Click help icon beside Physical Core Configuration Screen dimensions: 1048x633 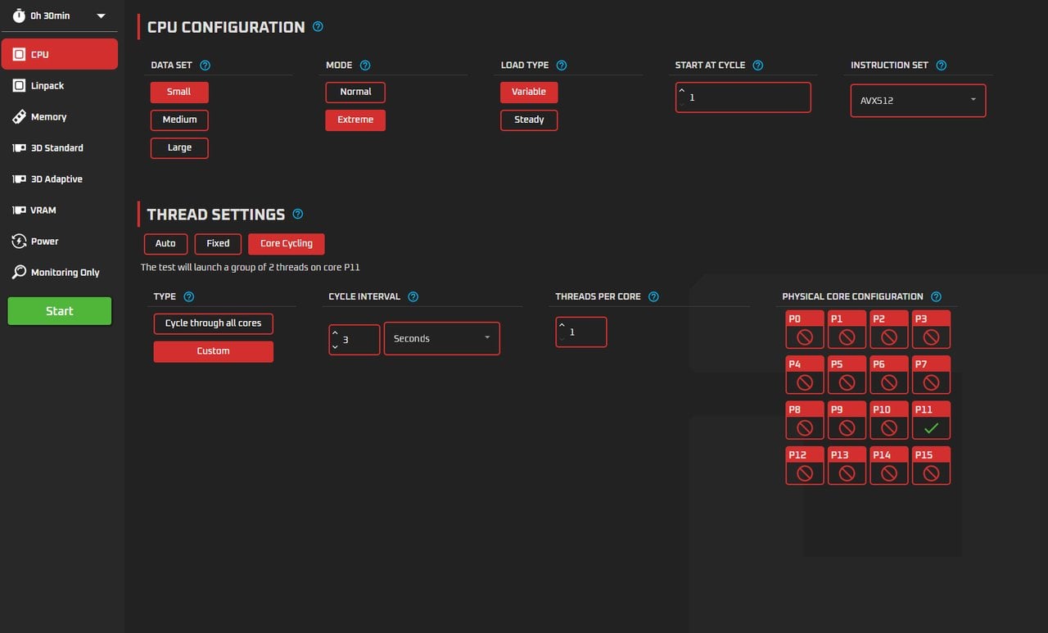click(x=936, y=296)
